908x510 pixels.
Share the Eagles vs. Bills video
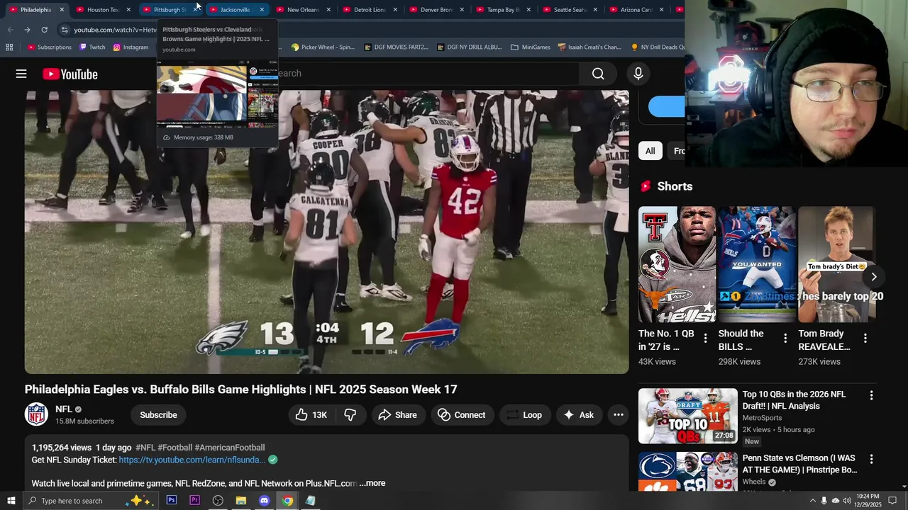coord(397,415)
